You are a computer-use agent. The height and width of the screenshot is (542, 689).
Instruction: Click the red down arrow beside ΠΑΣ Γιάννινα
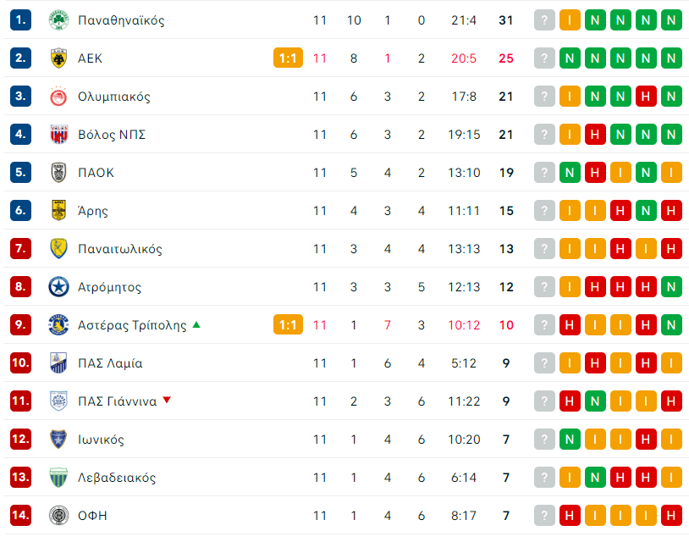click(167, 401)
